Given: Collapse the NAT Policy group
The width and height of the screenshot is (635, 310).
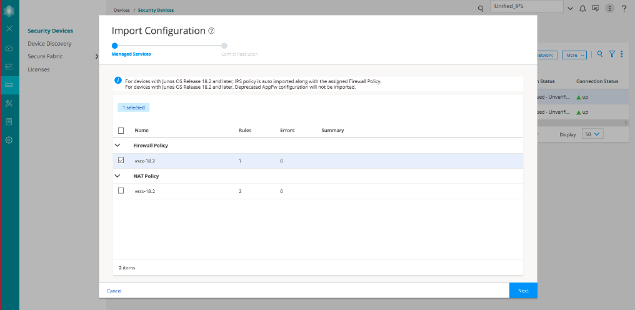Looking at the screenshot, I should coord(117,176).
